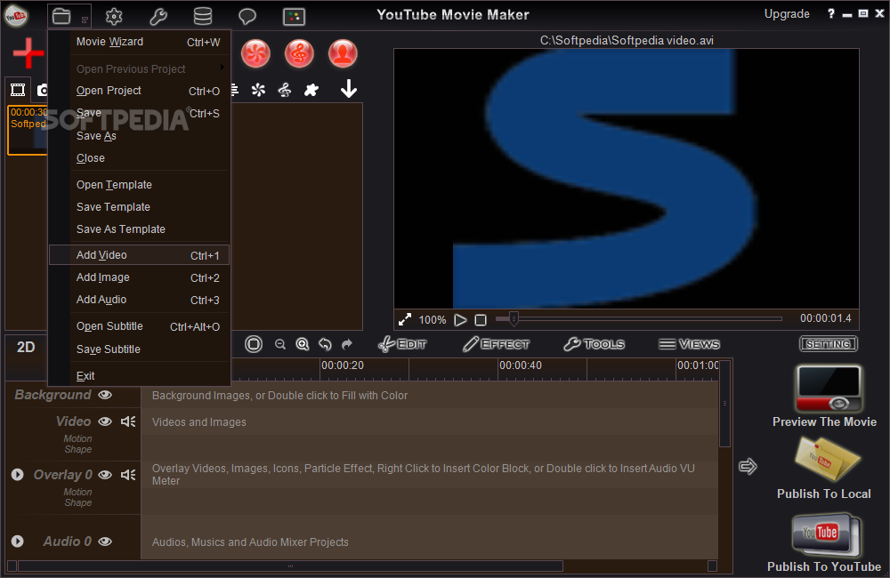Click the Setting button
Screen dimensions: 890x578
828,344
